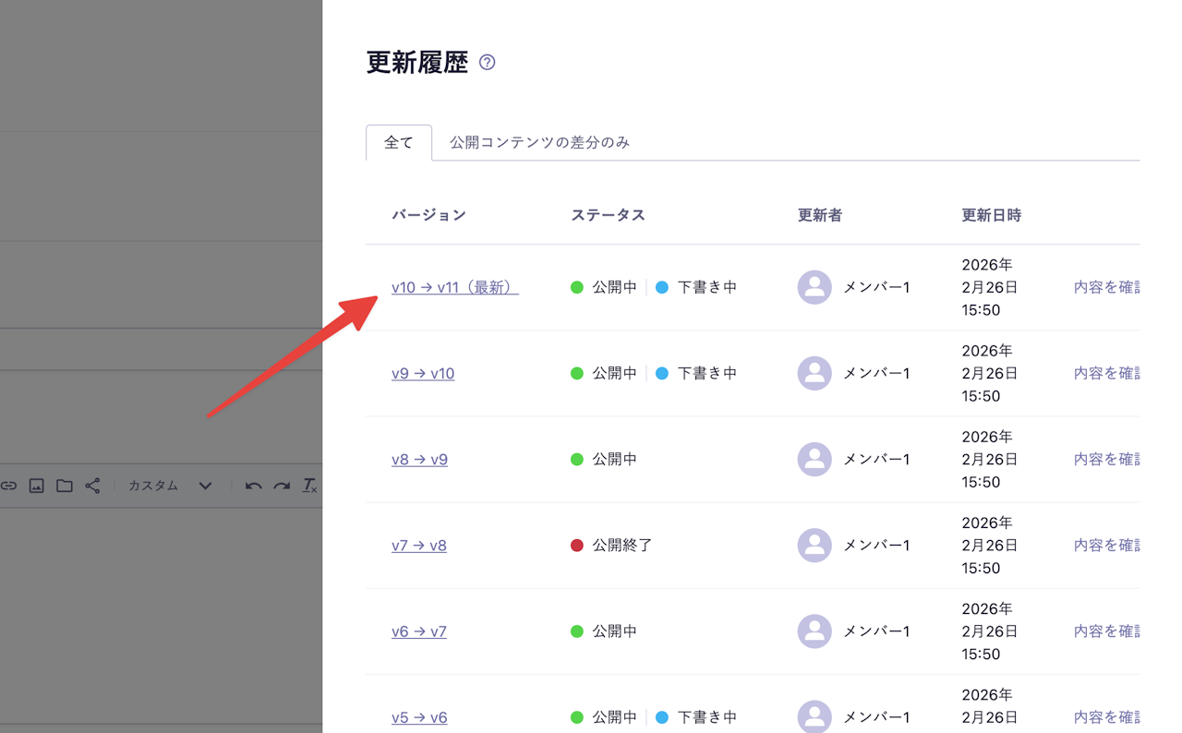Click member avatar in v7 → v8 row
1182x733 pixels.
click(814, 545)
